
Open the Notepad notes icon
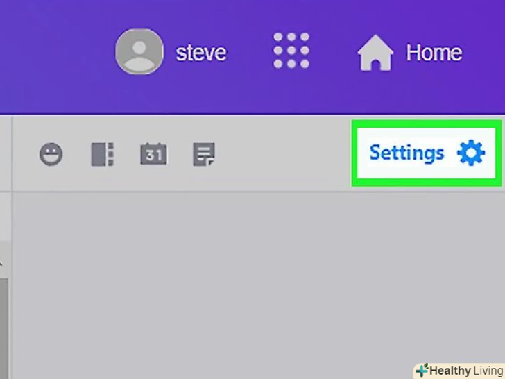click(204, 154)
